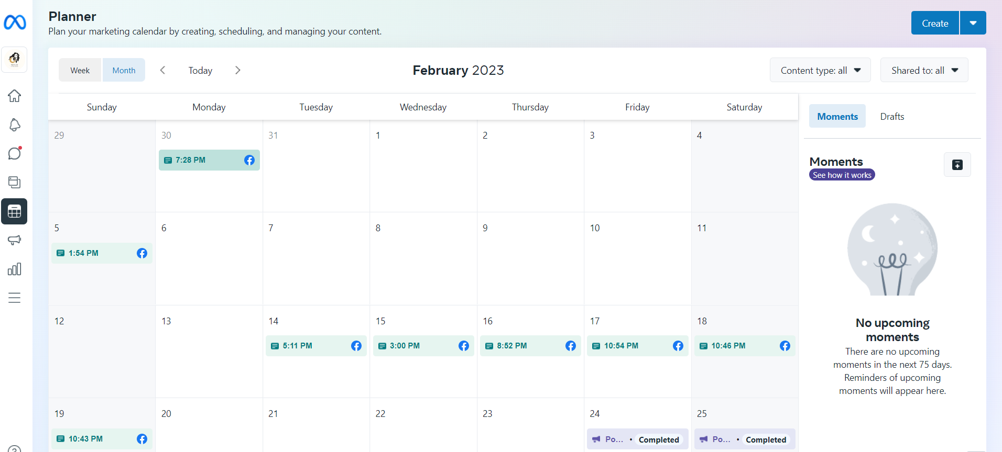Viewport: 1002px width, 452px height.
Task: Open the Ads megaphone icon
Action: tap(14, 240)
